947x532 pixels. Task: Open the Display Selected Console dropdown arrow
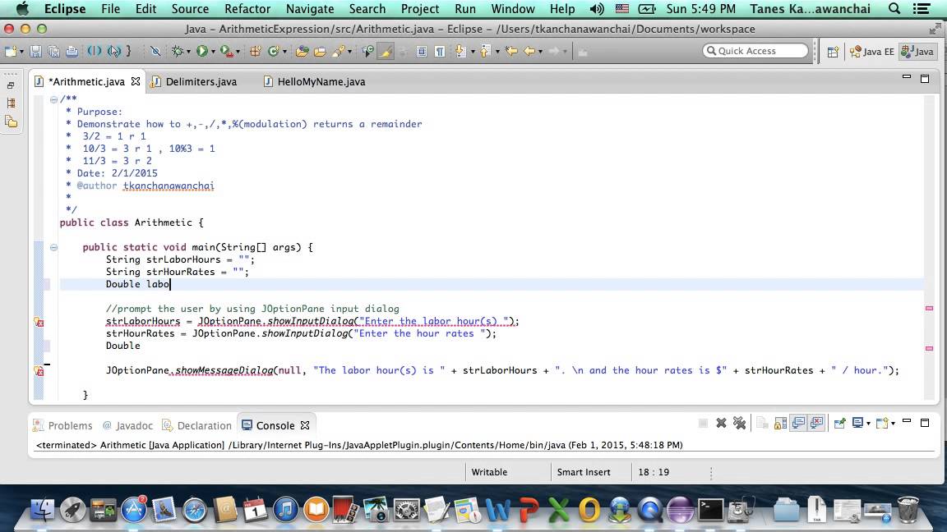pyautogui.click(x=868, y=424)
